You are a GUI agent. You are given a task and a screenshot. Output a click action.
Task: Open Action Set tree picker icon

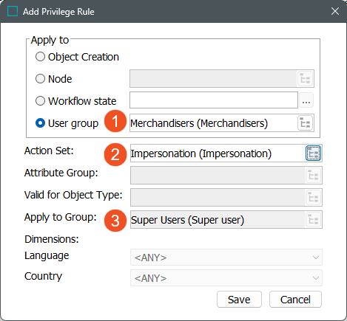point(313,153)
